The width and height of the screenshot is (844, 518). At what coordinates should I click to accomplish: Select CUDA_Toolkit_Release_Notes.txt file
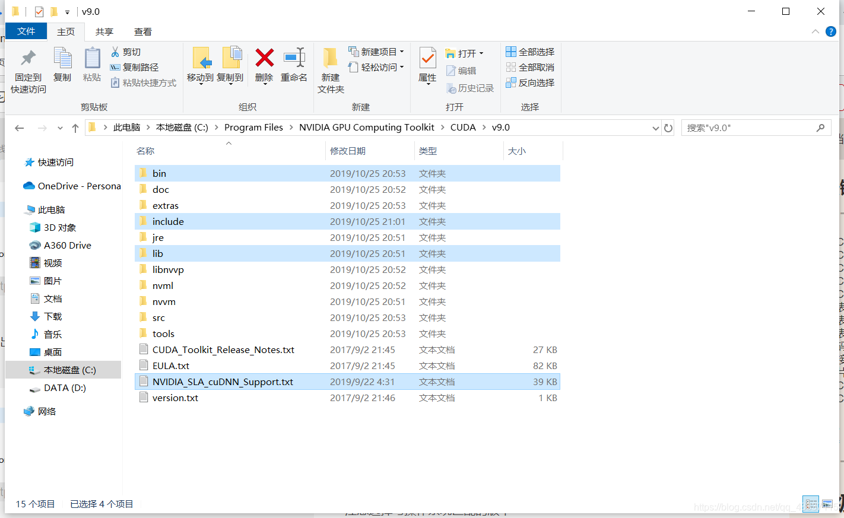point(347,349)
